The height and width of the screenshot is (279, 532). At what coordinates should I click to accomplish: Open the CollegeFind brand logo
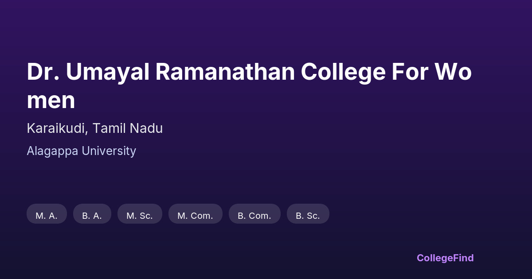tap(445, 258)
